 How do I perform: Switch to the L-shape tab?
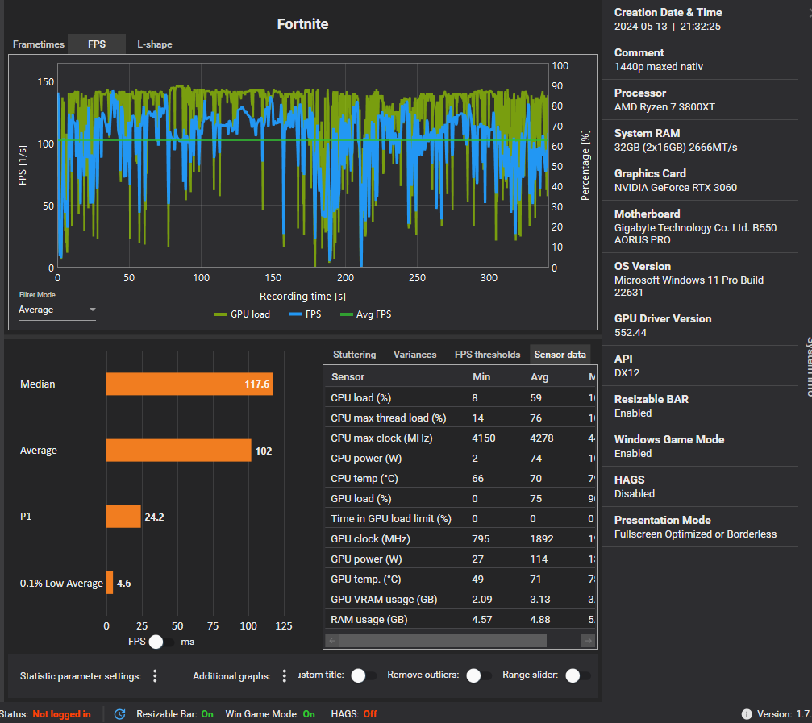coord(154,44)
